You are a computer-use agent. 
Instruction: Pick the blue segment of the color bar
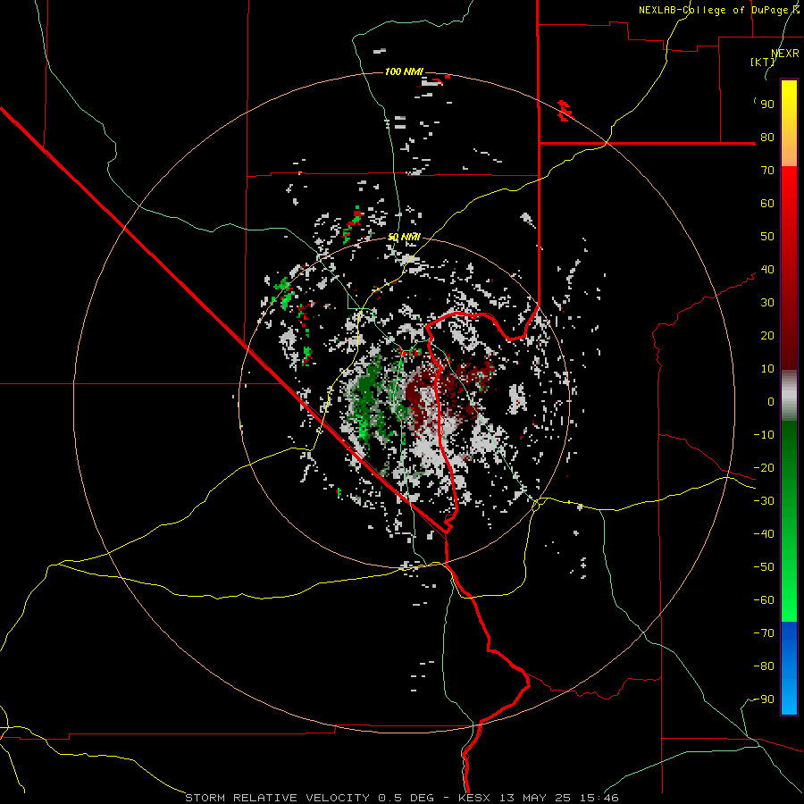[789, 668]
